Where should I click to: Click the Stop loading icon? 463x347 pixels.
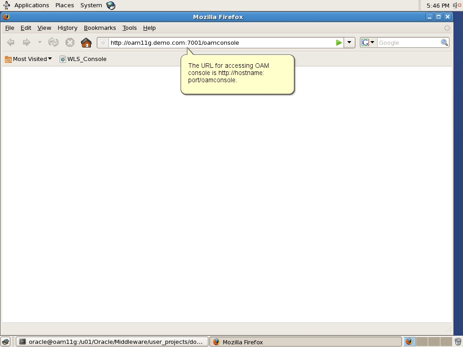(70, 42)
